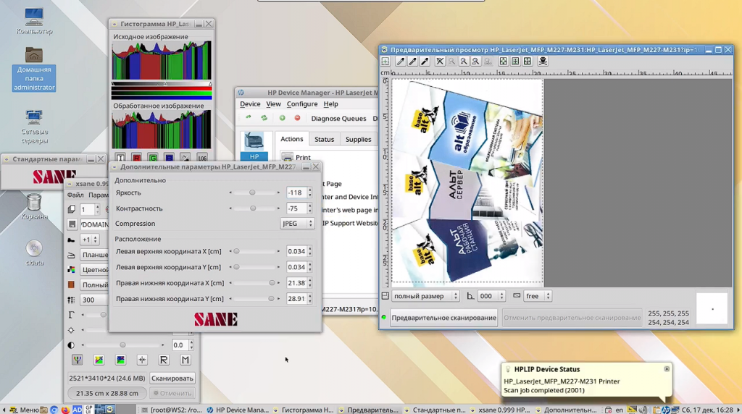The image size is (742, 414).
Task: Toggle the red channel histogram button
Action: click(137, 157)
